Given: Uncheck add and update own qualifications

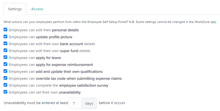Looking at the screenshot, I should (x=6, y=71).
